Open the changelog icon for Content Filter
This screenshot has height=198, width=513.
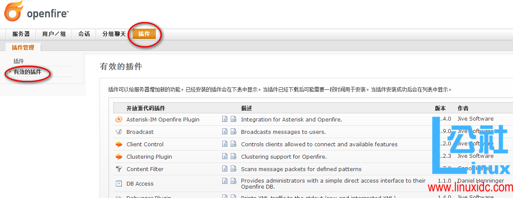point(233,168)
